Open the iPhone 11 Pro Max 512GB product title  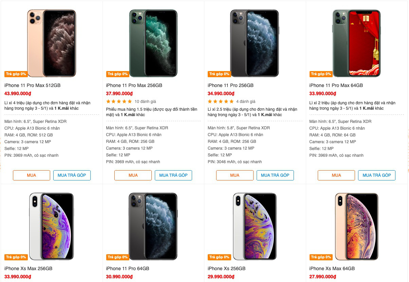point(33,85)
